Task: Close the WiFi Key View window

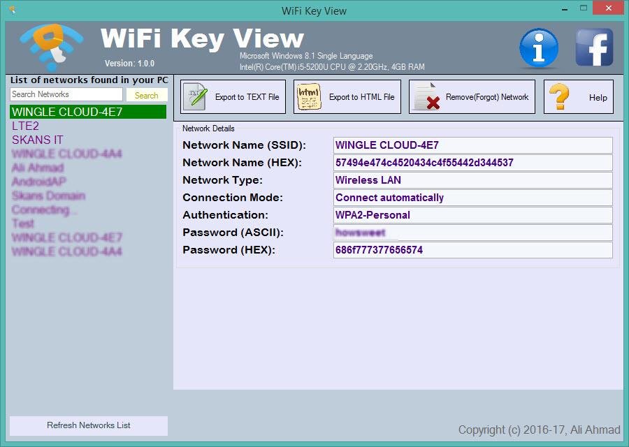Action: click(609, 8)
